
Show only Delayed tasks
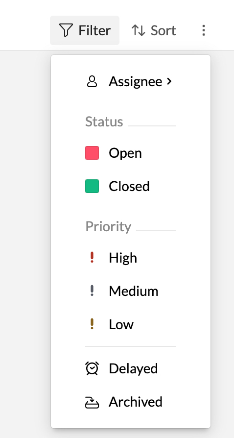coord(131,368)
